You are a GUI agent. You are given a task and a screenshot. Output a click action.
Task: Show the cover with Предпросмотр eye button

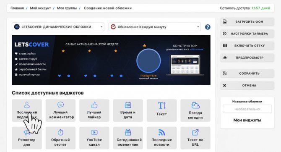[x=247, y=58]
